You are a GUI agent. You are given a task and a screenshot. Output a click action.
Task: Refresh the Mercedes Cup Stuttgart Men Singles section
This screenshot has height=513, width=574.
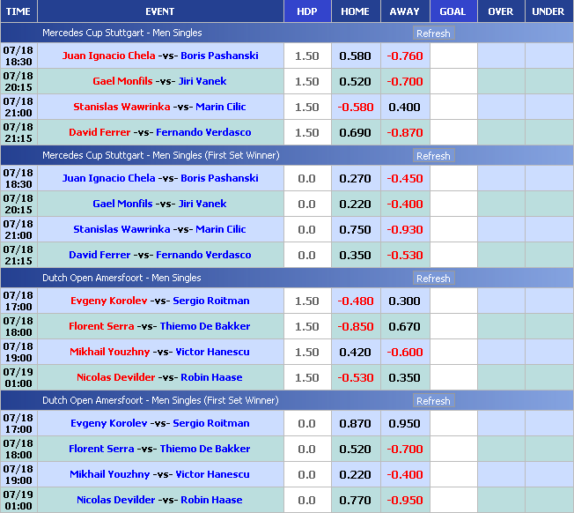[x=432, y=33]
